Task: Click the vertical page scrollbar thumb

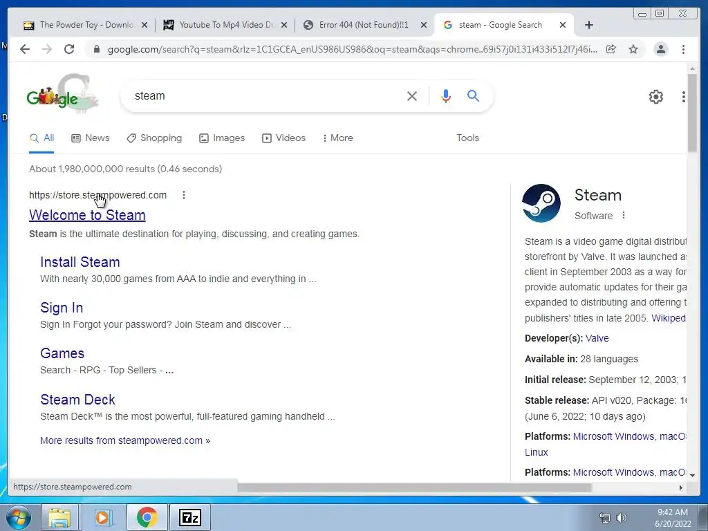Action: [692, 113]
